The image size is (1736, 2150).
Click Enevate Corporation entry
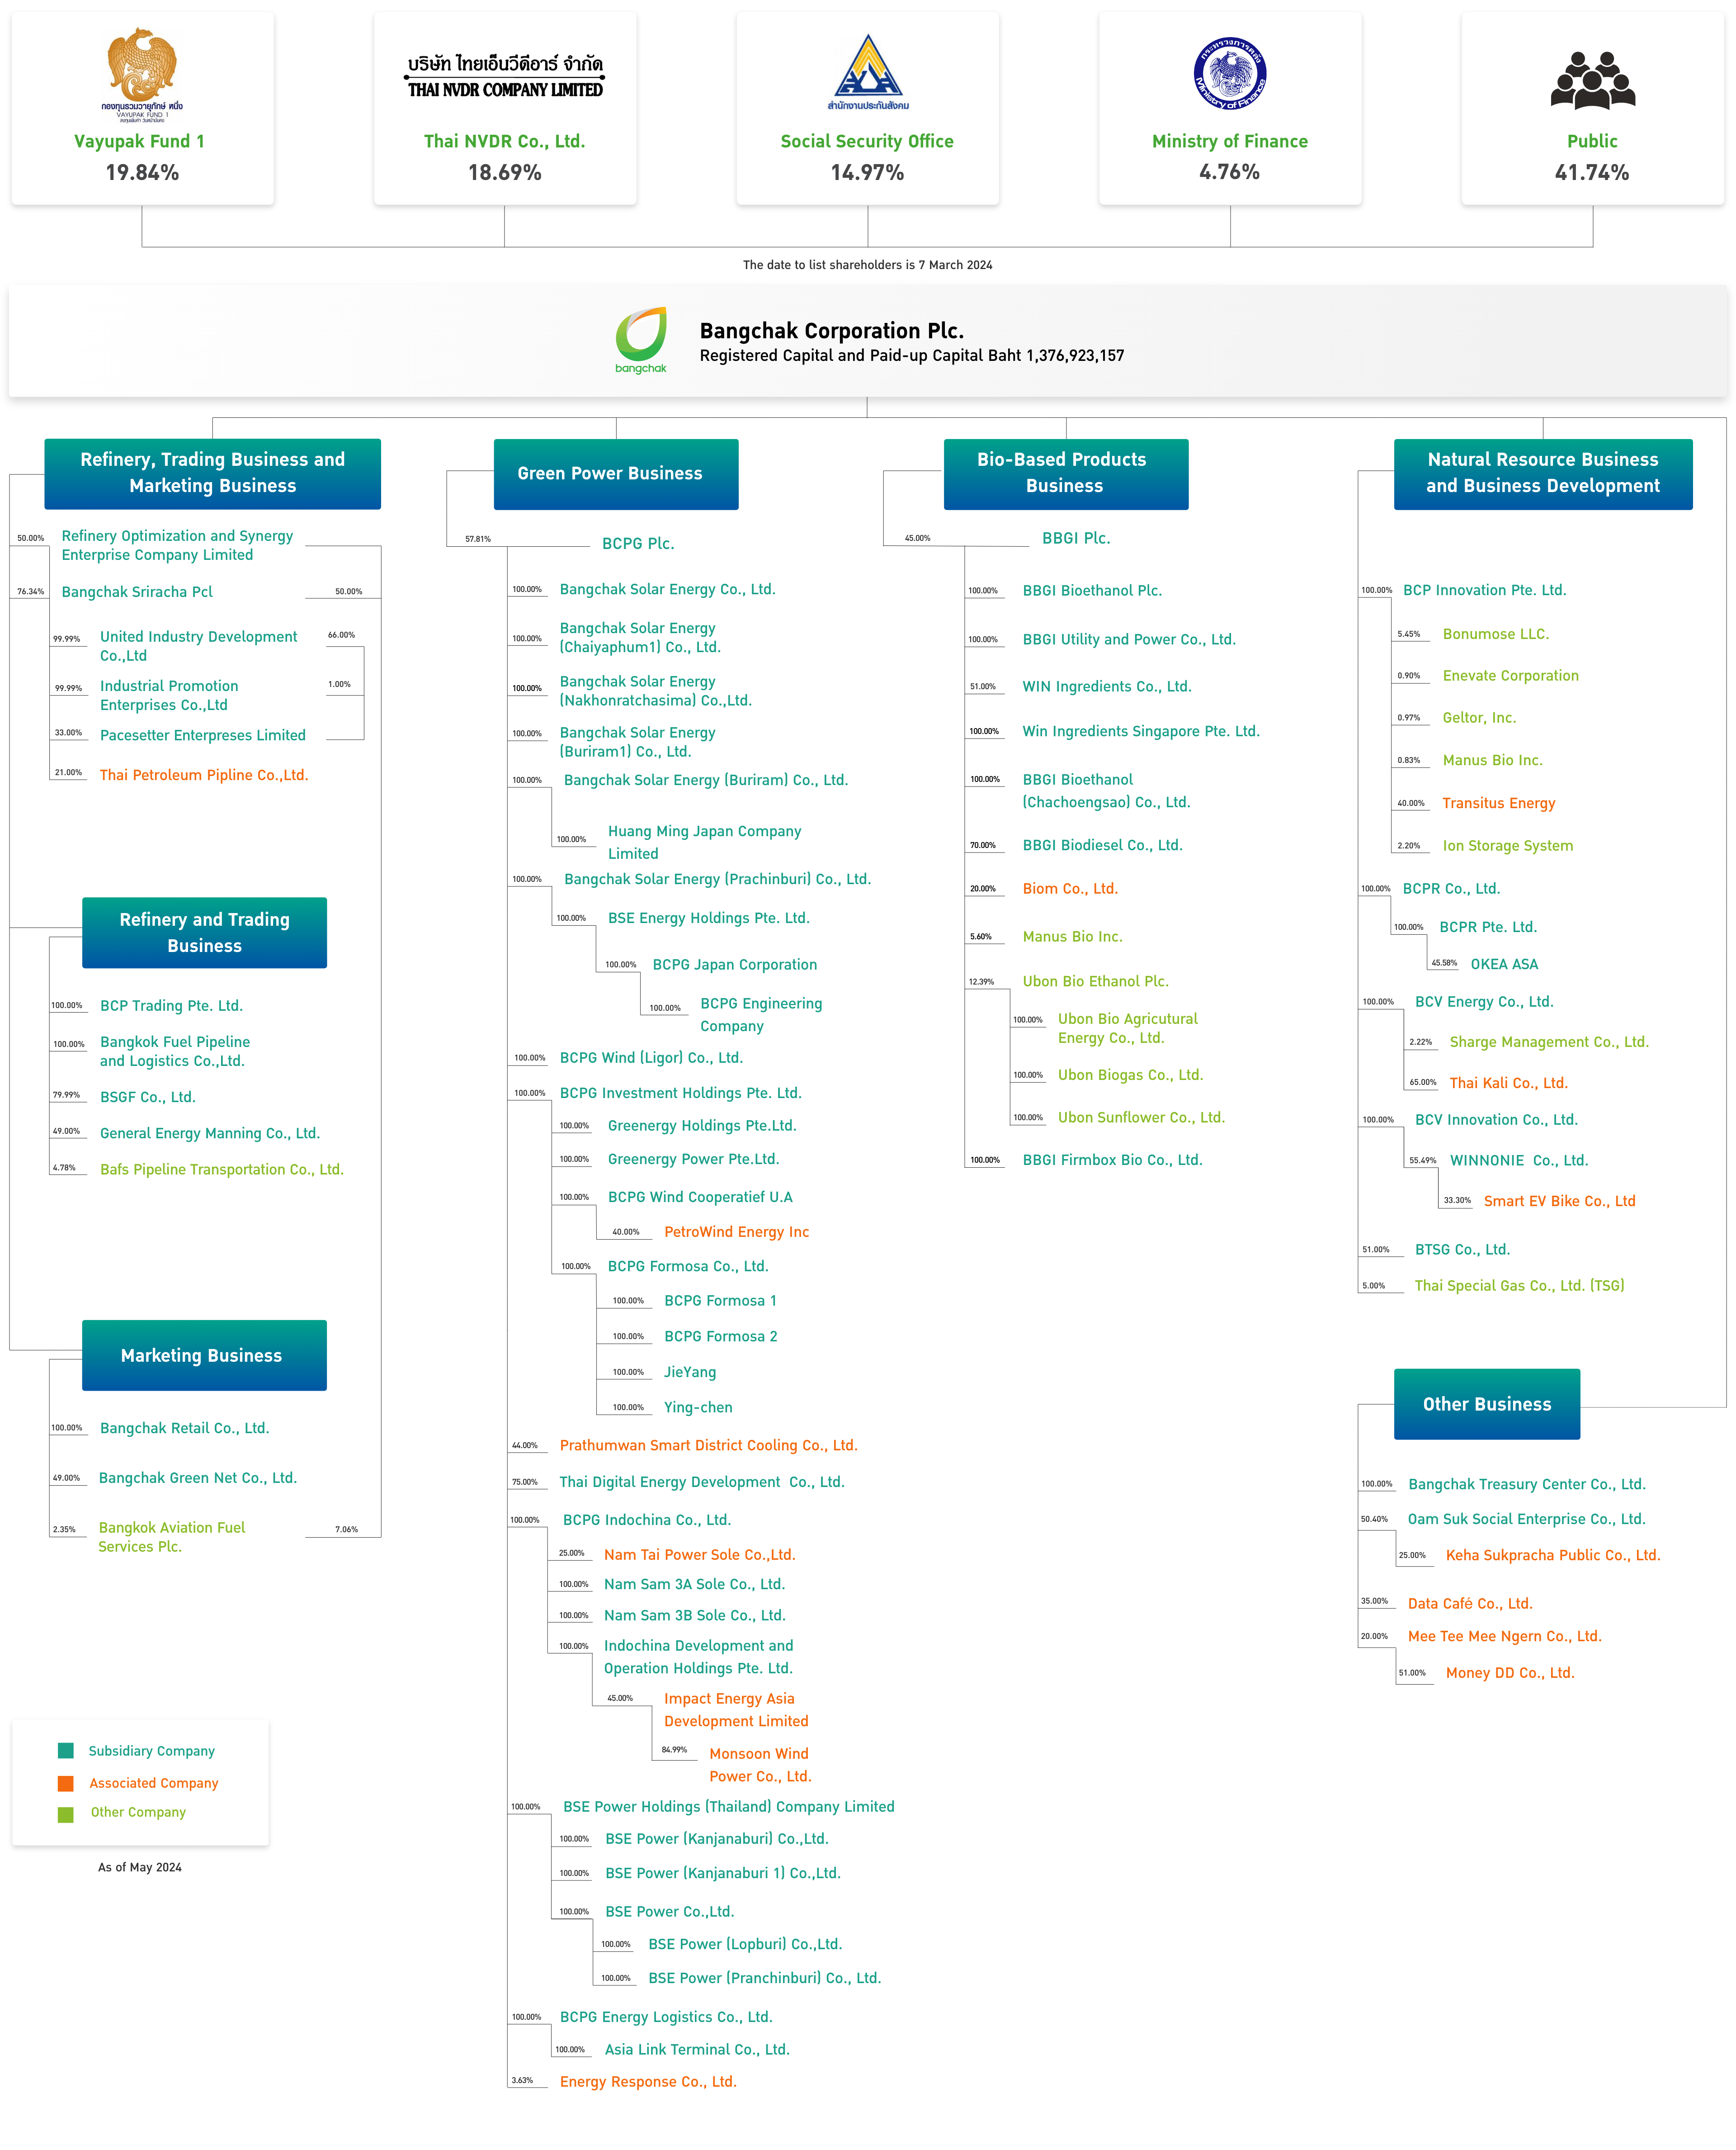click(x=1510, y=675)
